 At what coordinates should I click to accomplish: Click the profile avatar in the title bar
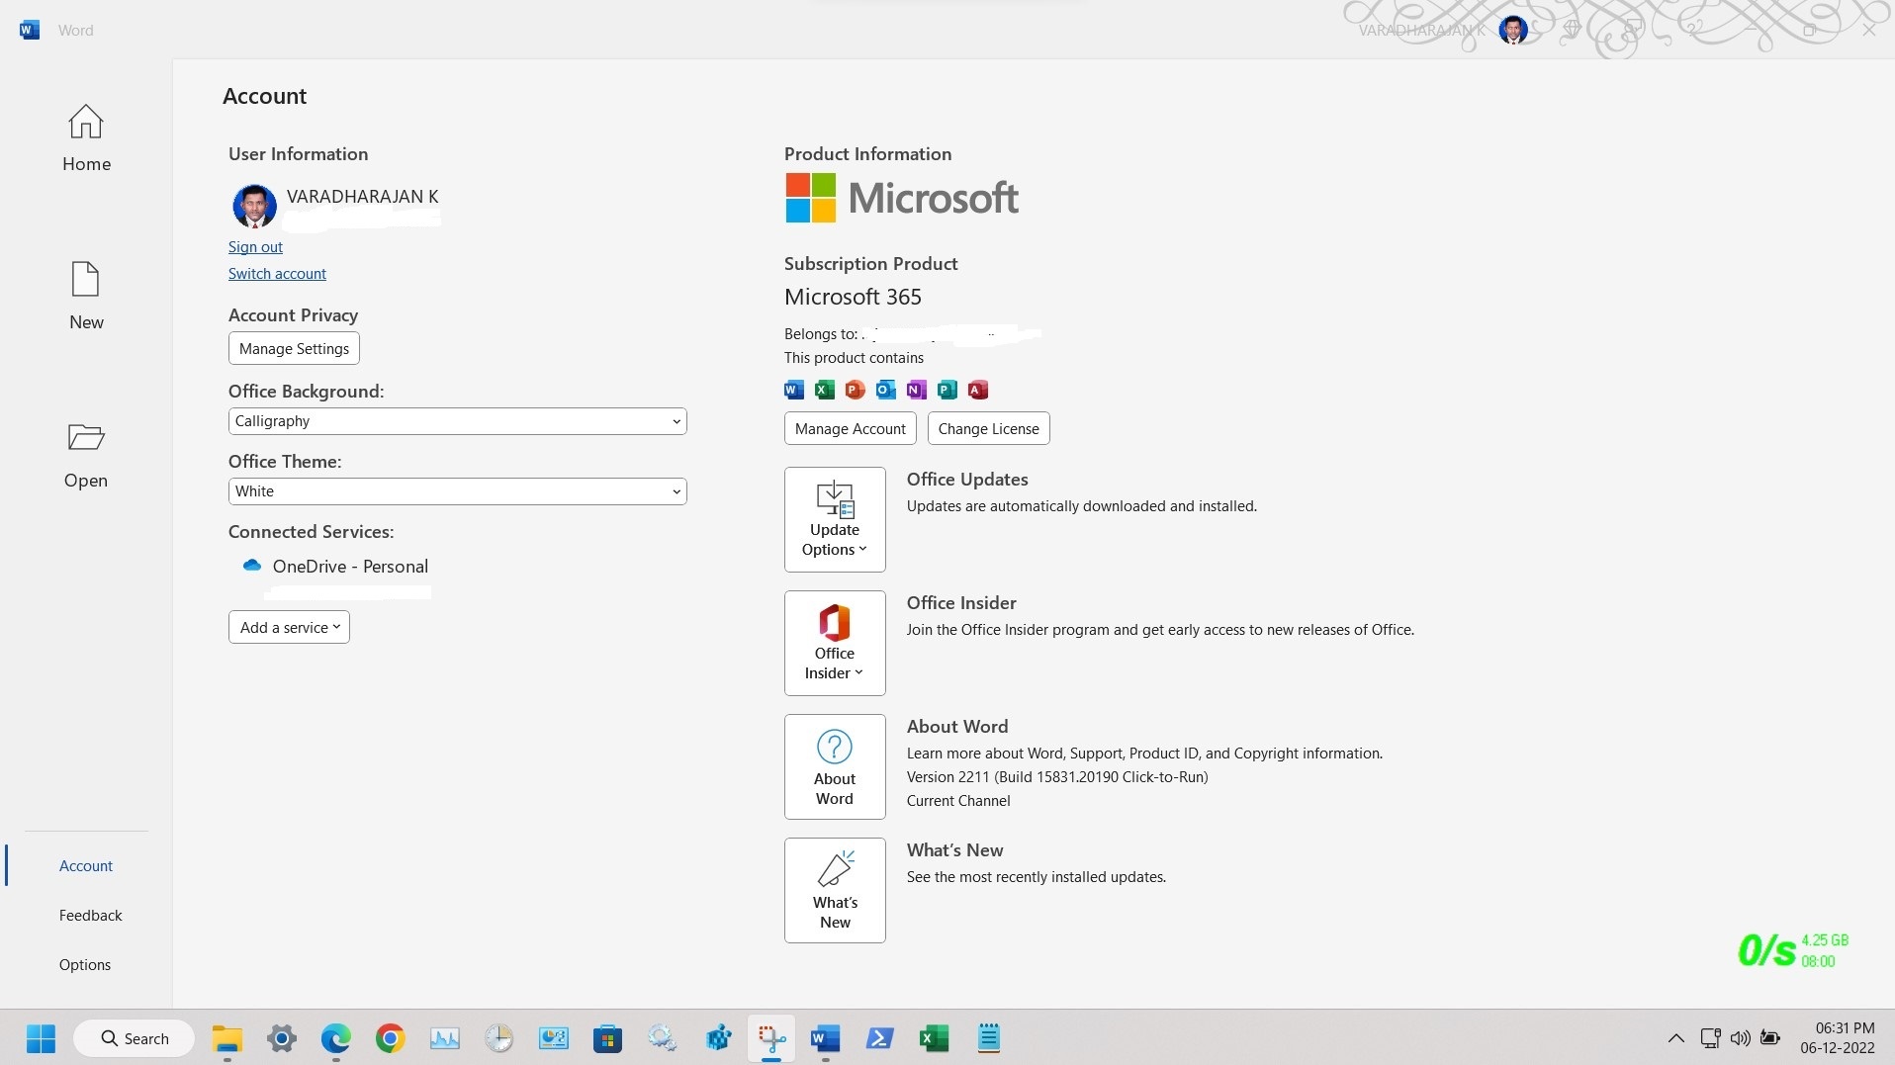tap(1513, 30)
